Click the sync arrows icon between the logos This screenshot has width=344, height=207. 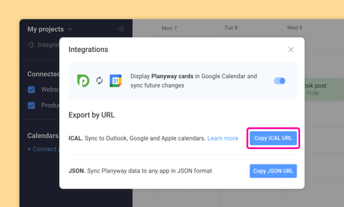coord(100,81)
